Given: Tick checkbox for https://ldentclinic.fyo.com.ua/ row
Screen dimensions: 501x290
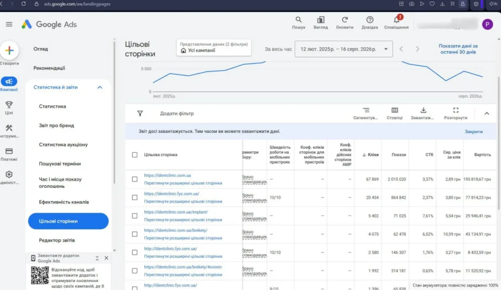Looking at the screenshot, I should click(x=135, y=197).
